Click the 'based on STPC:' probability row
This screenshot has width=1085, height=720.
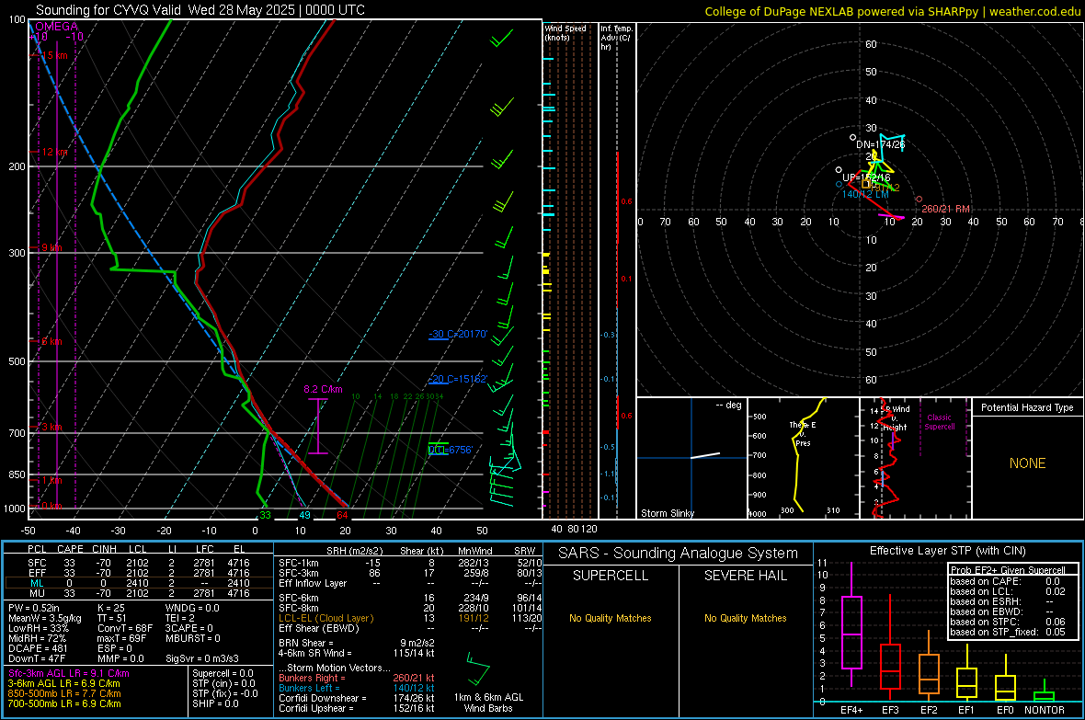1008,622
